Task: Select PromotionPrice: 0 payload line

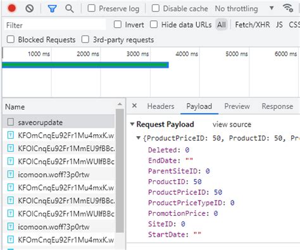Action: pyautogui.click(x=183, y=213)
